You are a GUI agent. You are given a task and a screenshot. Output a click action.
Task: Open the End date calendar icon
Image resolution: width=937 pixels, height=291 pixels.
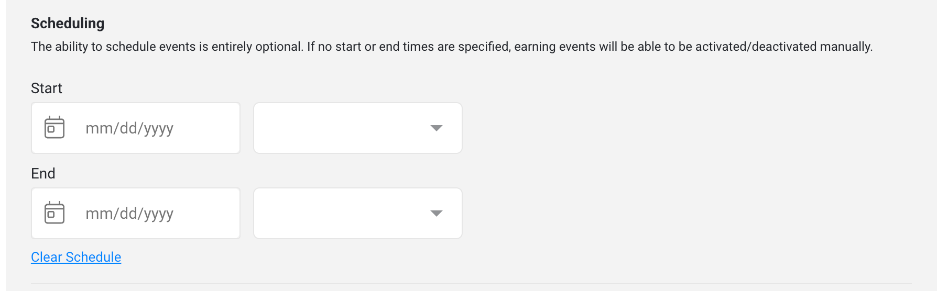55,213
